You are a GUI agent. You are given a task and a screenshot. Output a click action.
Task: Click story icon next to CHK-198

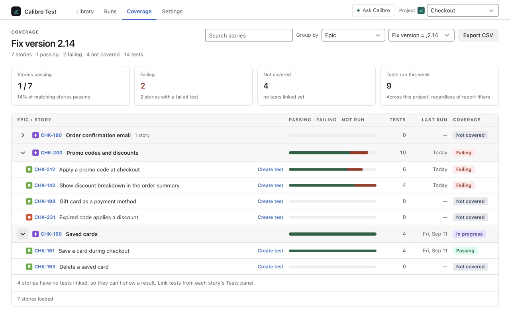coord(29,201)
